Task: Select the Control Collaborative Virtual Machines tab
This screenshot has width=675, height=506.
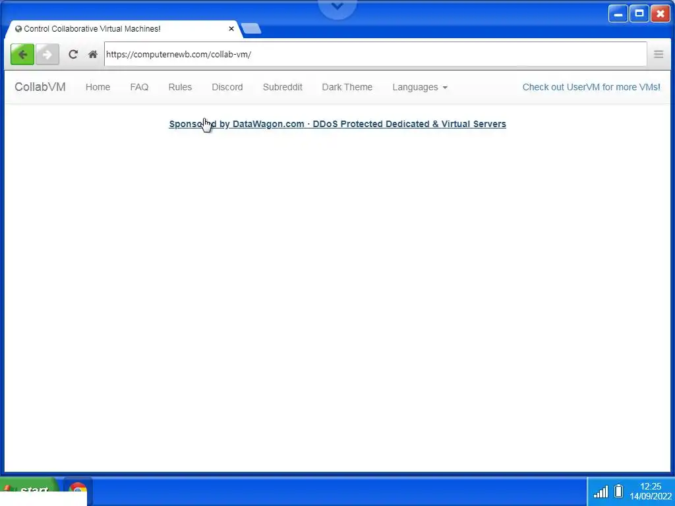Action: [x=123, y=29]
